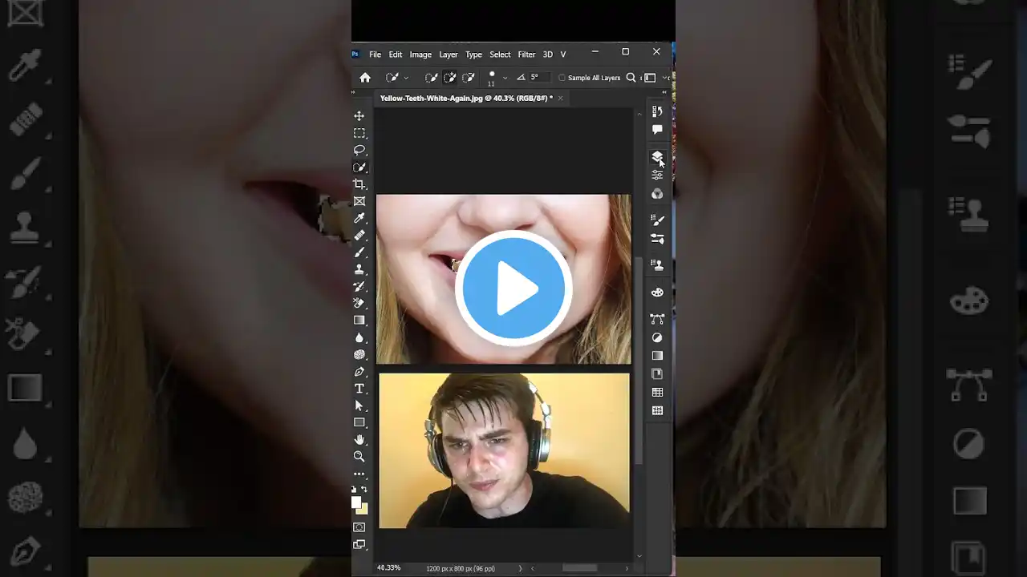Image resolution: width=1027 pixels, height=577 pixels.
Task: Select the Lasso tool
Action: tap(359, 150)
